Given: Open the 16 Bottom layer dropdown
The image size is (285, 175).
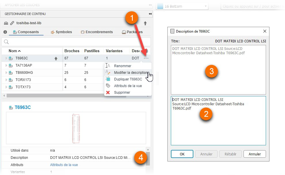Looking at the screenshot, I should [182, 6].
